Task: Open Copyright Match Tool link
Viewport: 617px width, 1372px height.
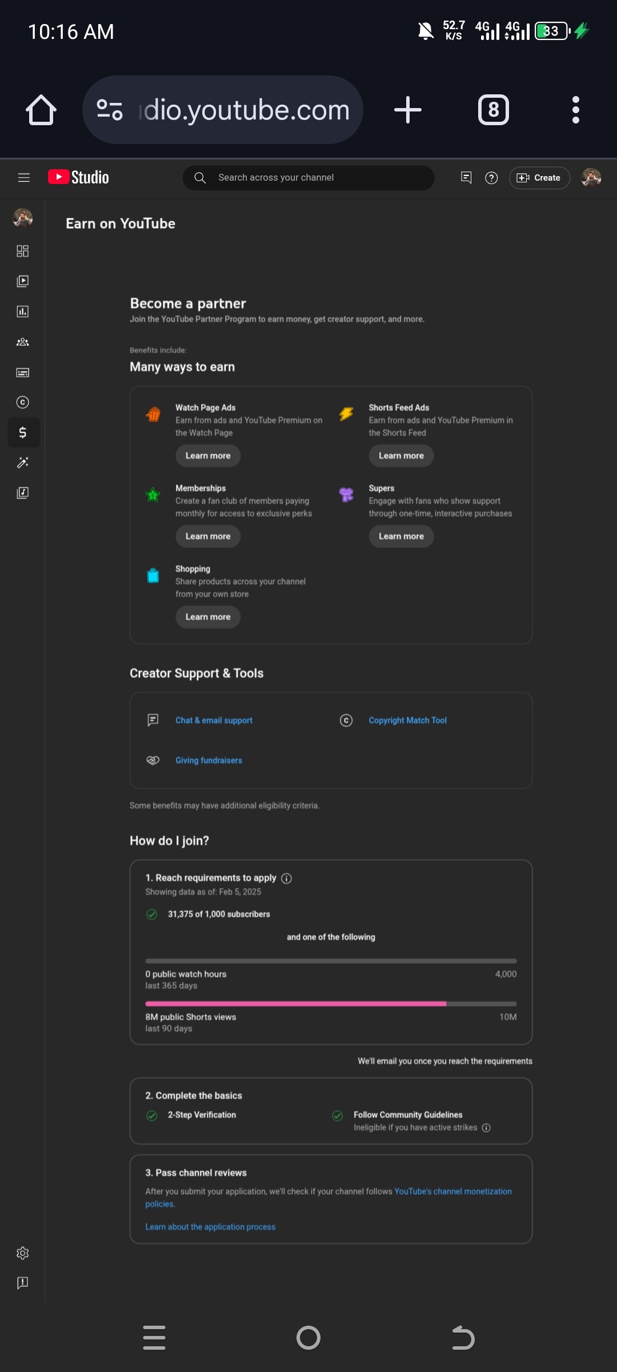Action: (408, 720)
